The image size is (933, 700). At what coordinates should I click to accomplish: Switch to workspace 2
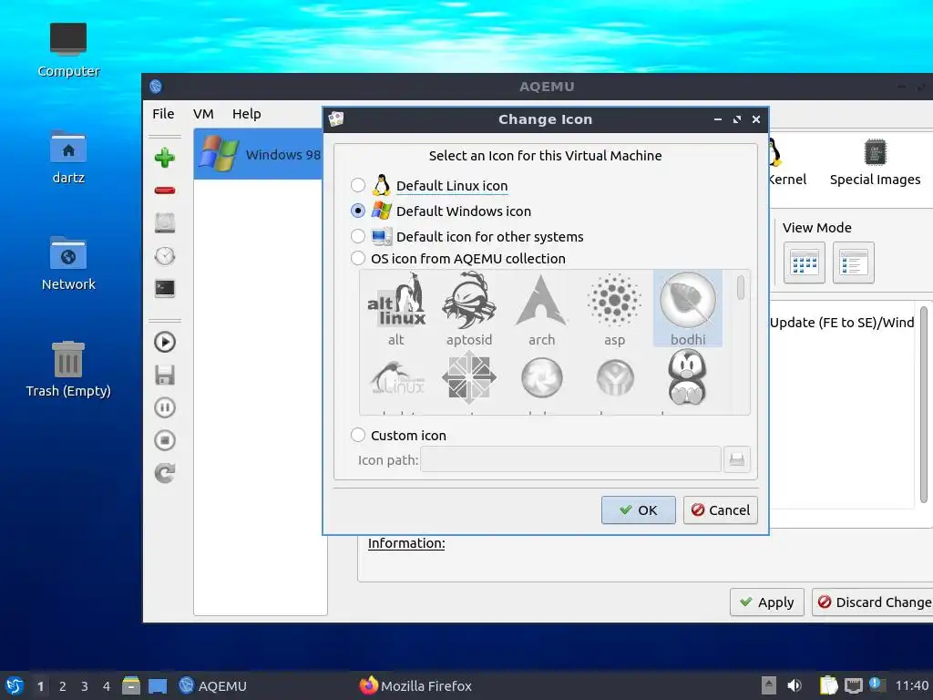point(63,686)
